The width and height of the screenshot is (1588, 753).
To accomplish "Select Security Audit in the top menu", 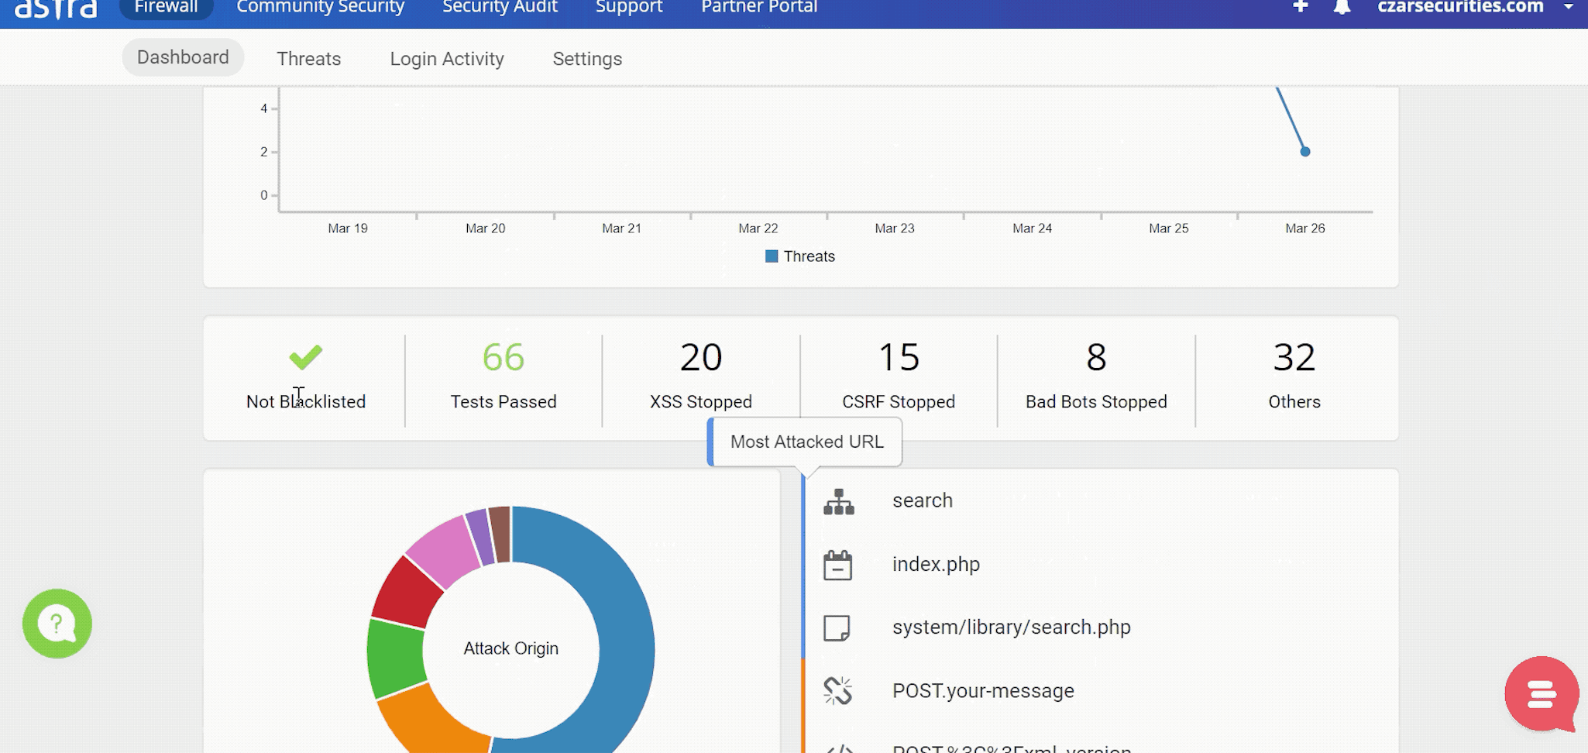I will point(500,8).
